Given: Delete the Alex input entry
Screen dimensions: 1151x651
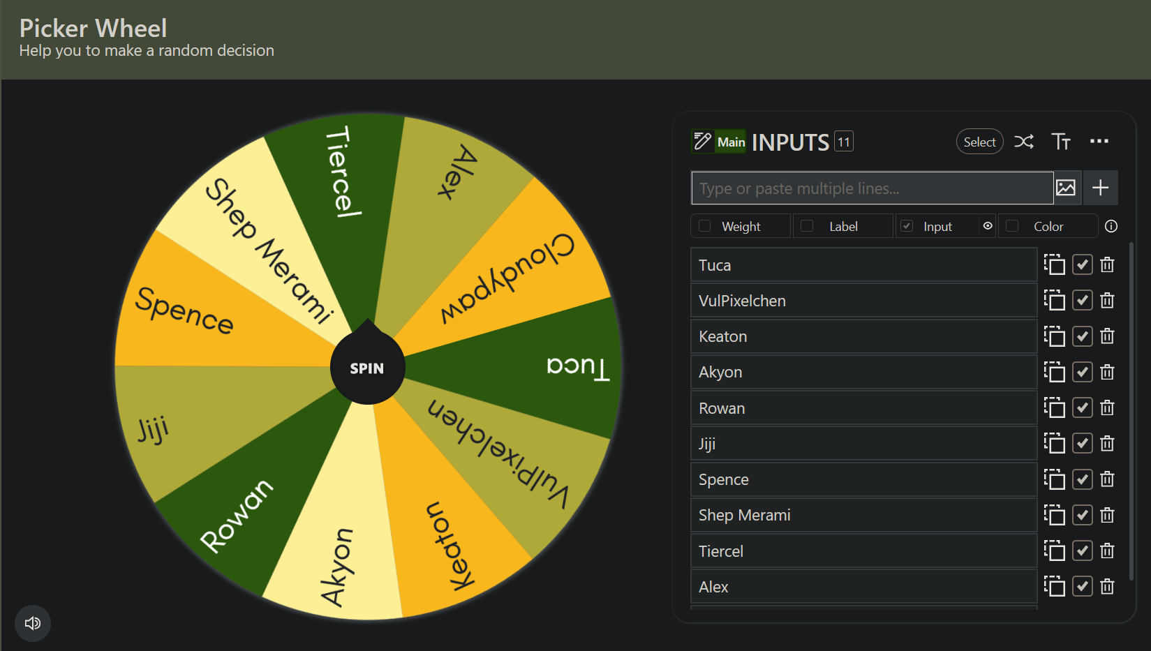Looking at the screenshot, I should point(1107,587).
